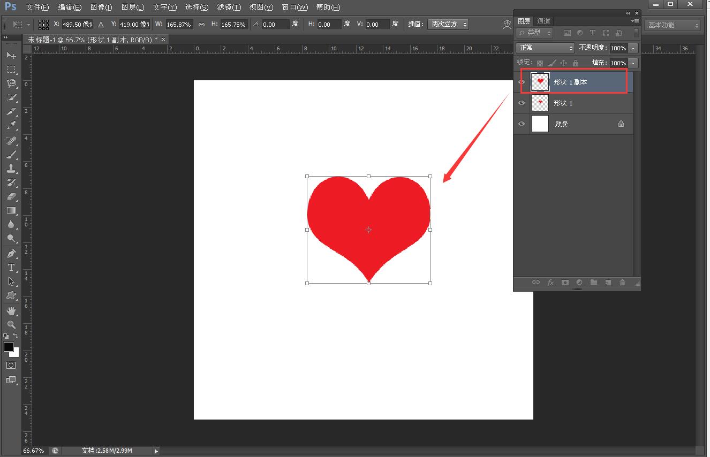The image size is (710, 457).
Task: Delete the selected layer using the trash icon
Action: [x=622, y=282]
